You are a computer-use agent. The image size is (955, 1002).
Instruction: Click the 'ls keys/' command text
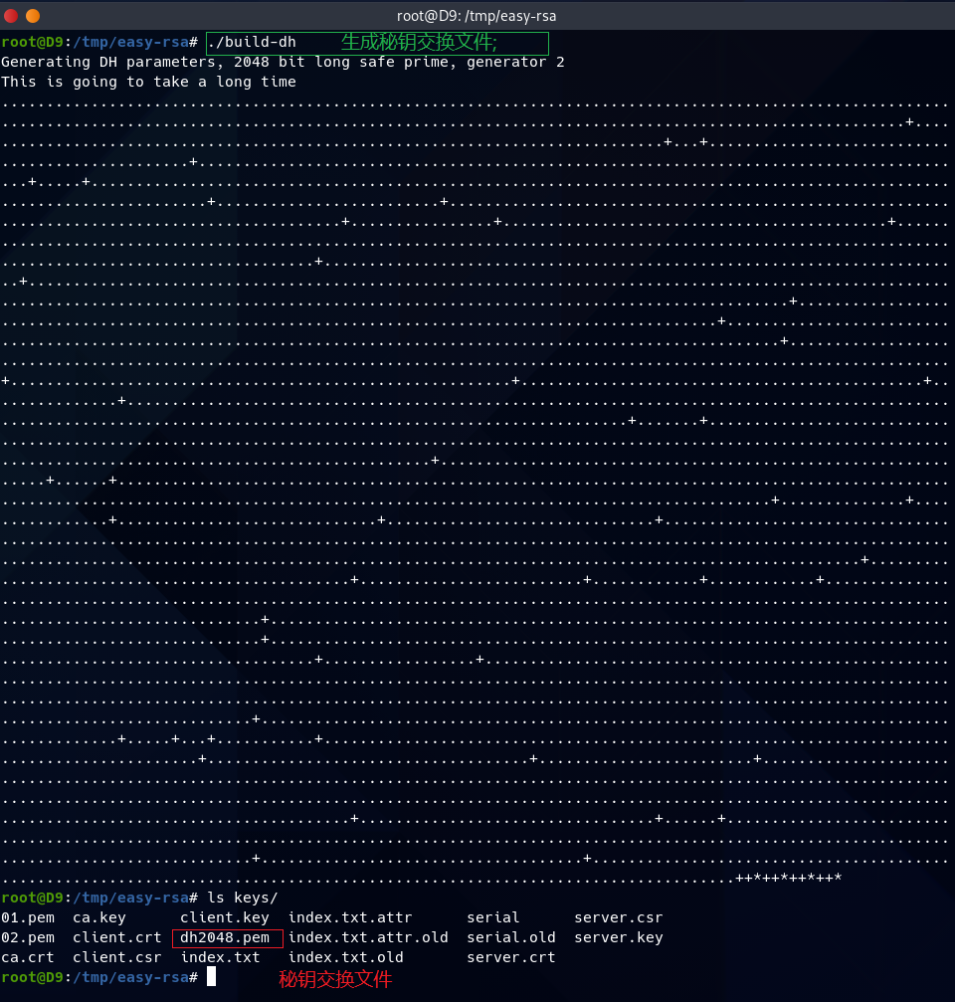tap(243, 898)
